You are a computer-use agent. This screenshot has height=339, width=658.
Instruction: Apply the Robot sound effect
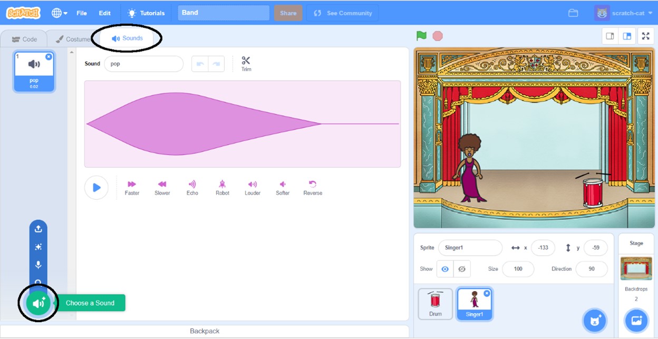click(x=222, y=185)
